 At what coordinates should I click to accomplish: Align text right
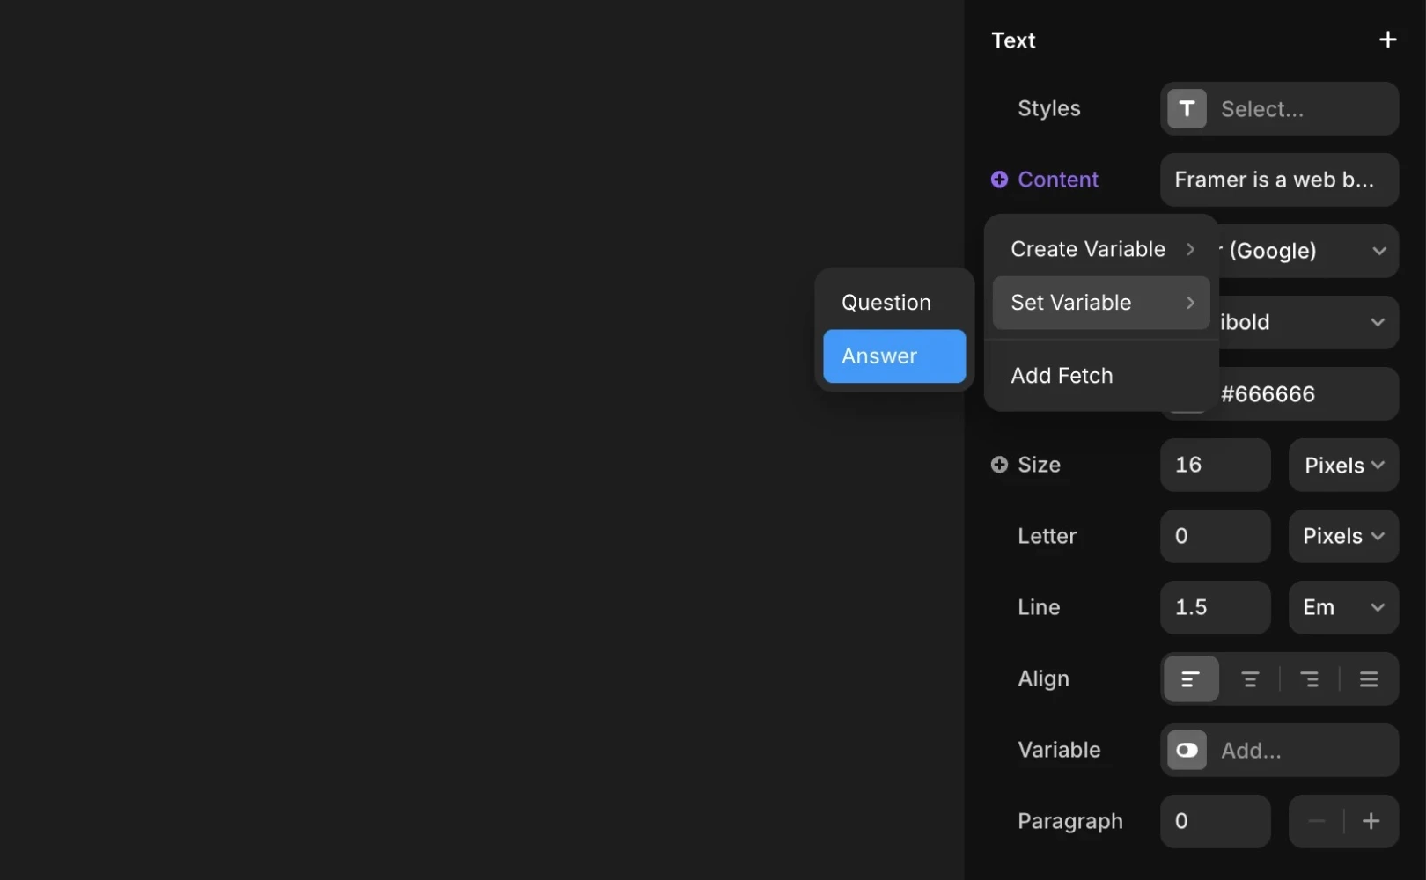[1309, 679]
